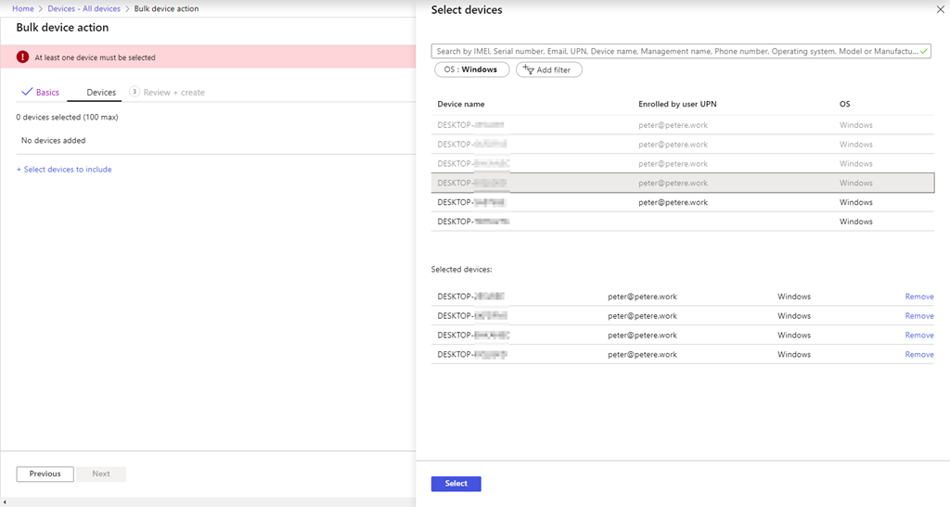Focus the device search input field

[x=675, y=52]
